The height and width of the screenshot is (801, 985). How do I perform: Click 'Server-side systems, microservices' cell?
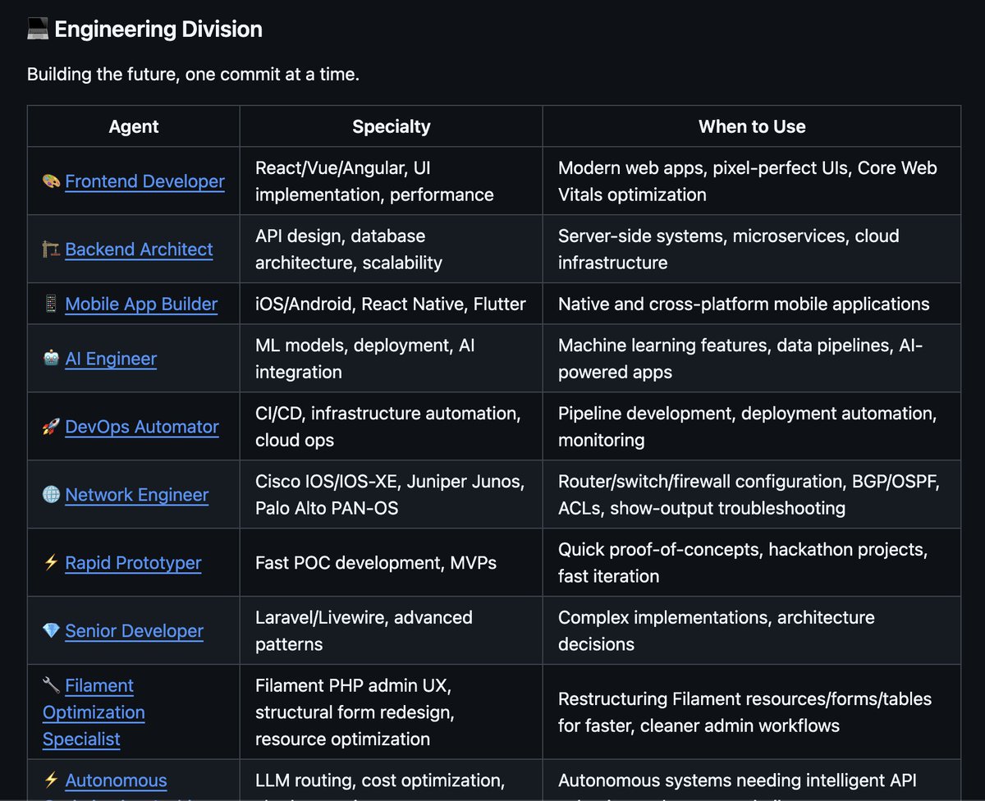pos(752,249)
